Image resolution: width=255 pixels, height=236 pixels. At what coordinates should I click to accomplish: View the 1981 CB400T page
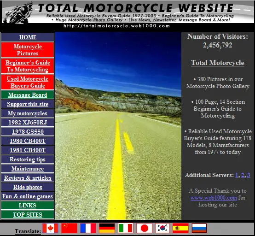point(28,150)
